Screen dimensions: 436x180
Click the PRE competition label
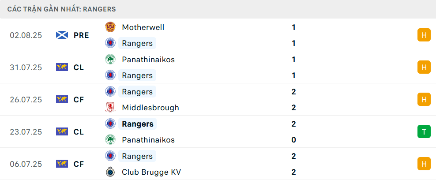click(x=82, y=35)
